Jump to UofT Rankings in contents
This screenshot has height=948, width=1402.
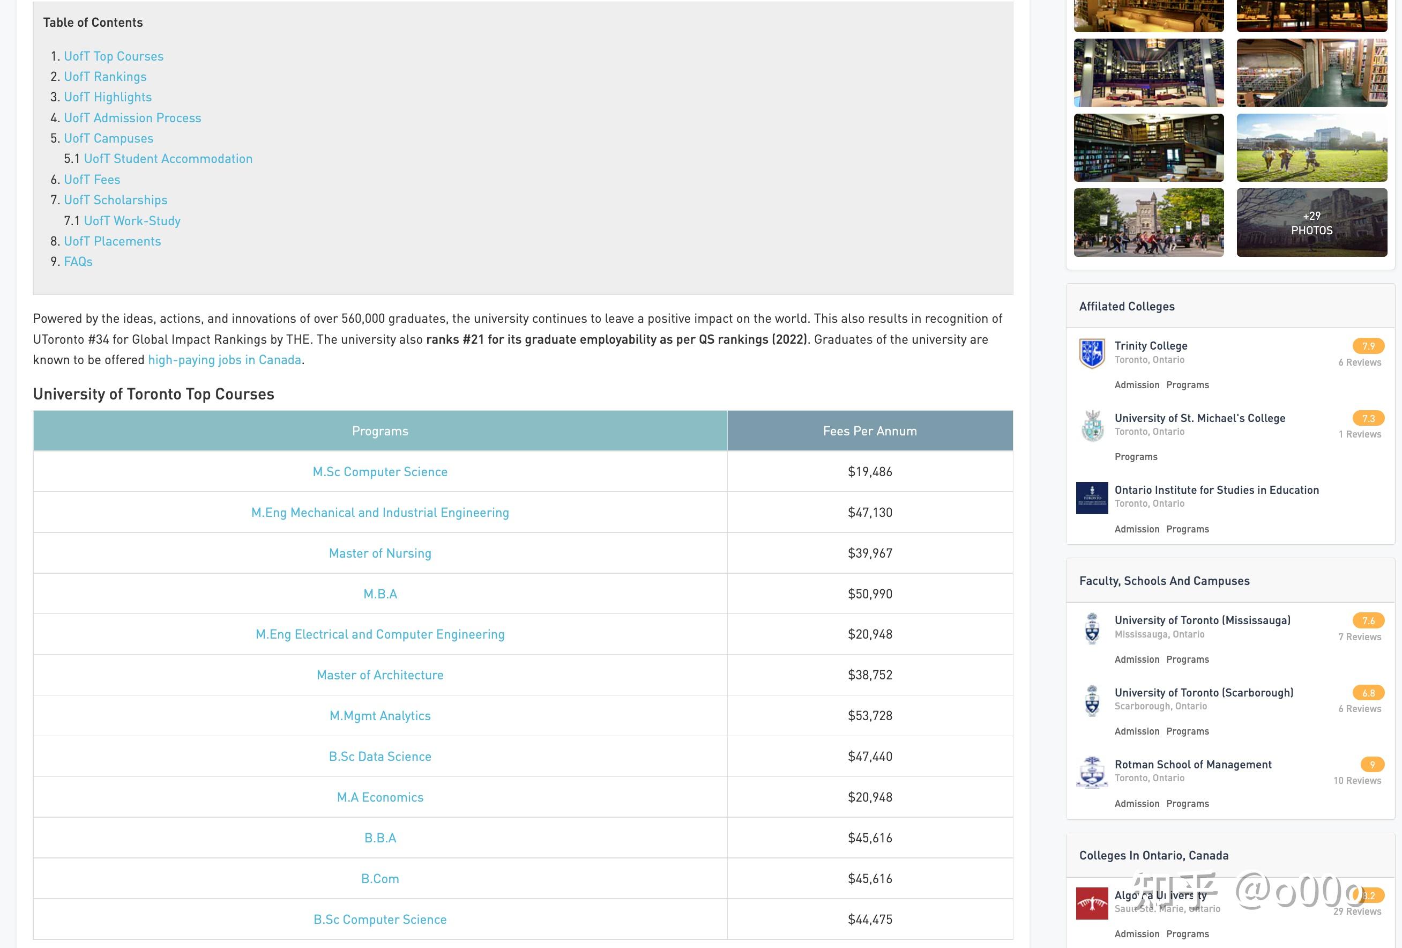105,77
